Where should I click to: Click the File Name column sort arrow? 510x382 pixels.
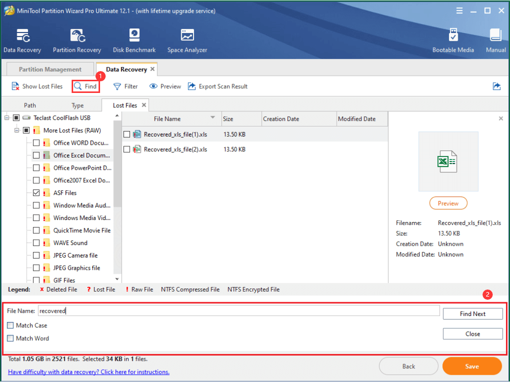click(213, 117)
